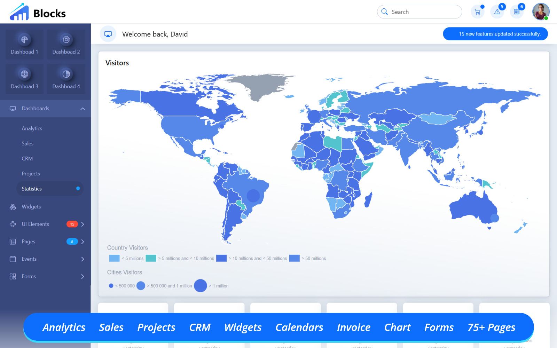Click the user profile avatar
The height and width of the screenshot is (348, 557).
540,12
